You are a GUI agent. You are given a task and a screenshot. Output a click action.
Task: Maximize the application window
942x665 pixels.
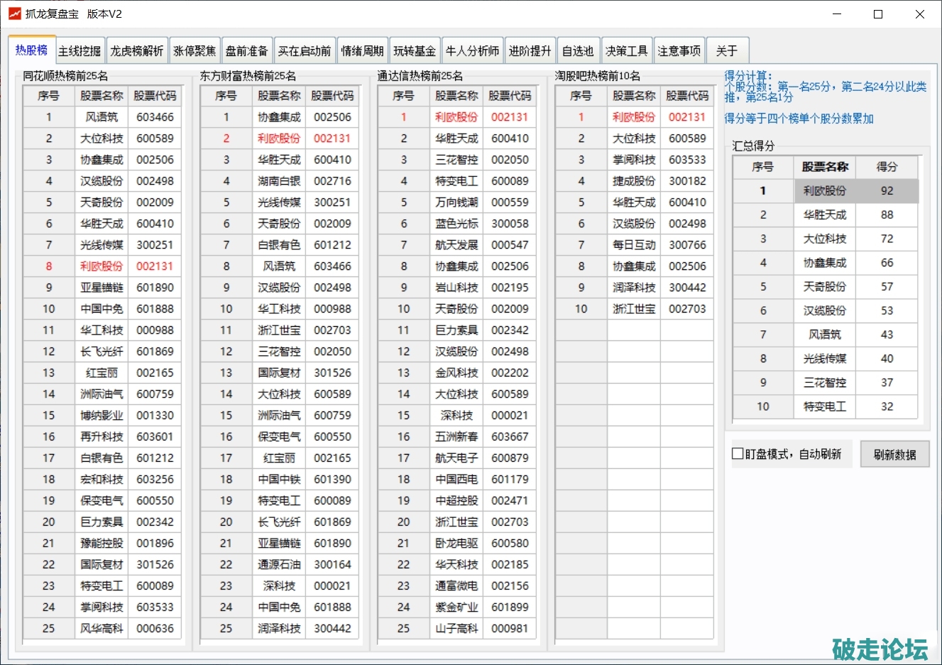point(878,14)
